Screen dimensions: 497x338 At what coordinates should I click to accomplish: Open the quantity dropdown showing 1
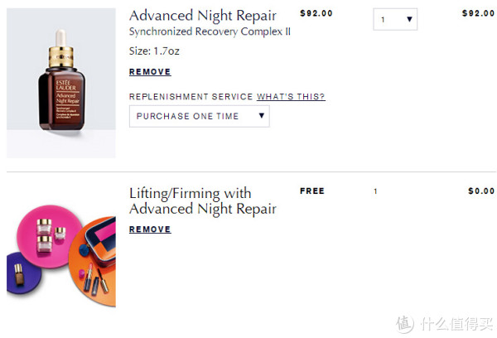[395, 19]
